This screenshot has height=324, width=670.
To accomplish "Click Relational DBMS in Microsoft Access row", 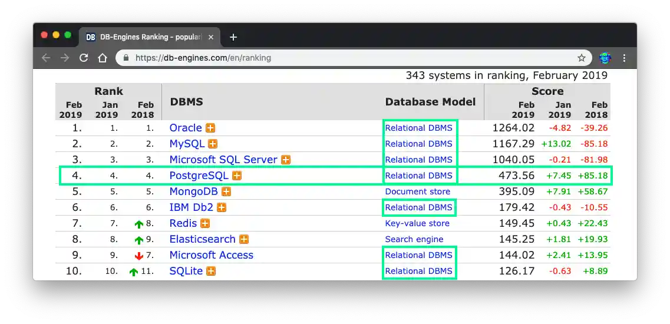I will click(x=419, y=255).
